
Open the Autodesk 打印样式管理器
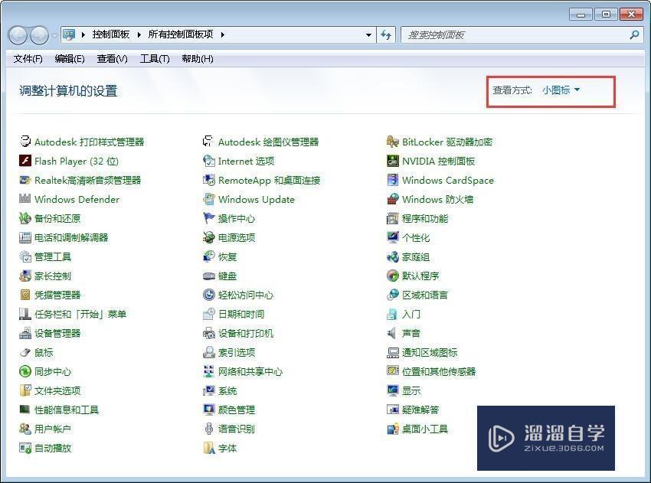tap(88, 142)
